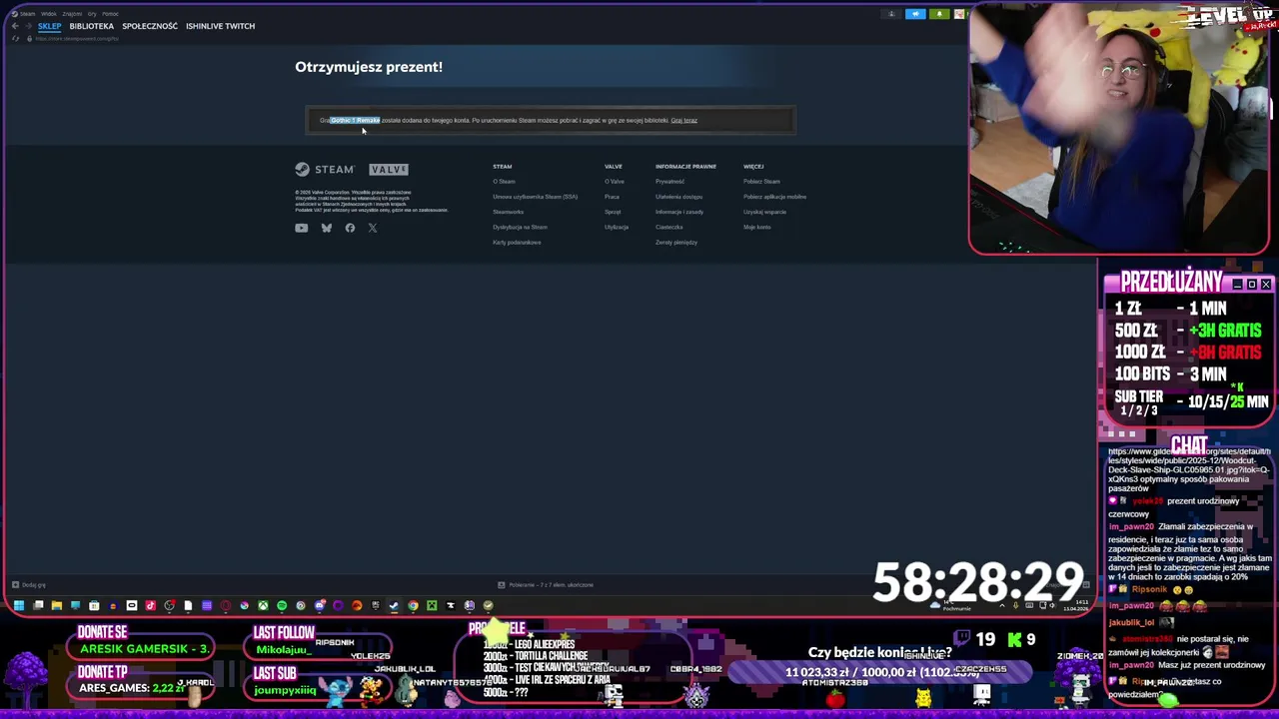Open the O Valve footer link
1279x719 pixels.
click(615, 182)
